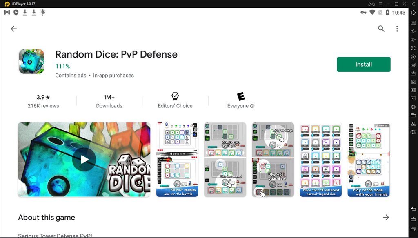The image size is (418, 238).
Task: Open the 'Play co-op mode' screenshot
Action: coord(369,160)
